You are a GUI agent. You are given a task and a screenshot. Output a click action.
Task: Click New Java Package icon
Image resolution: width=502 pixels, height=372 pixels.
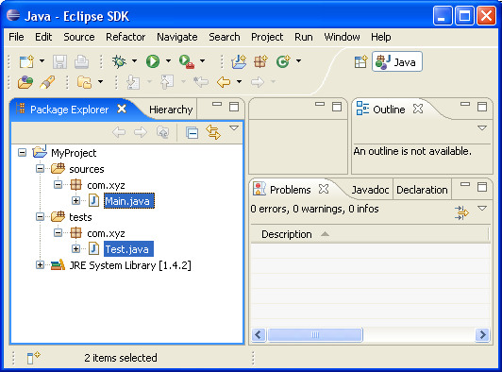[260, 61]
